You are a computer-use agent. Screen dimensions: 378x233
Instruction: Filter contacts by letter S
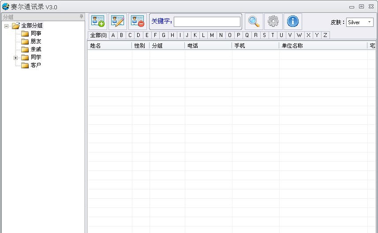[x=265, y=35]
